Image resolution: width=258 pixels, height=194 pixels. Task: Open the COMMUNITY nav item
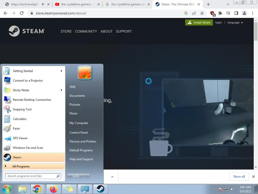coord(86,31)
